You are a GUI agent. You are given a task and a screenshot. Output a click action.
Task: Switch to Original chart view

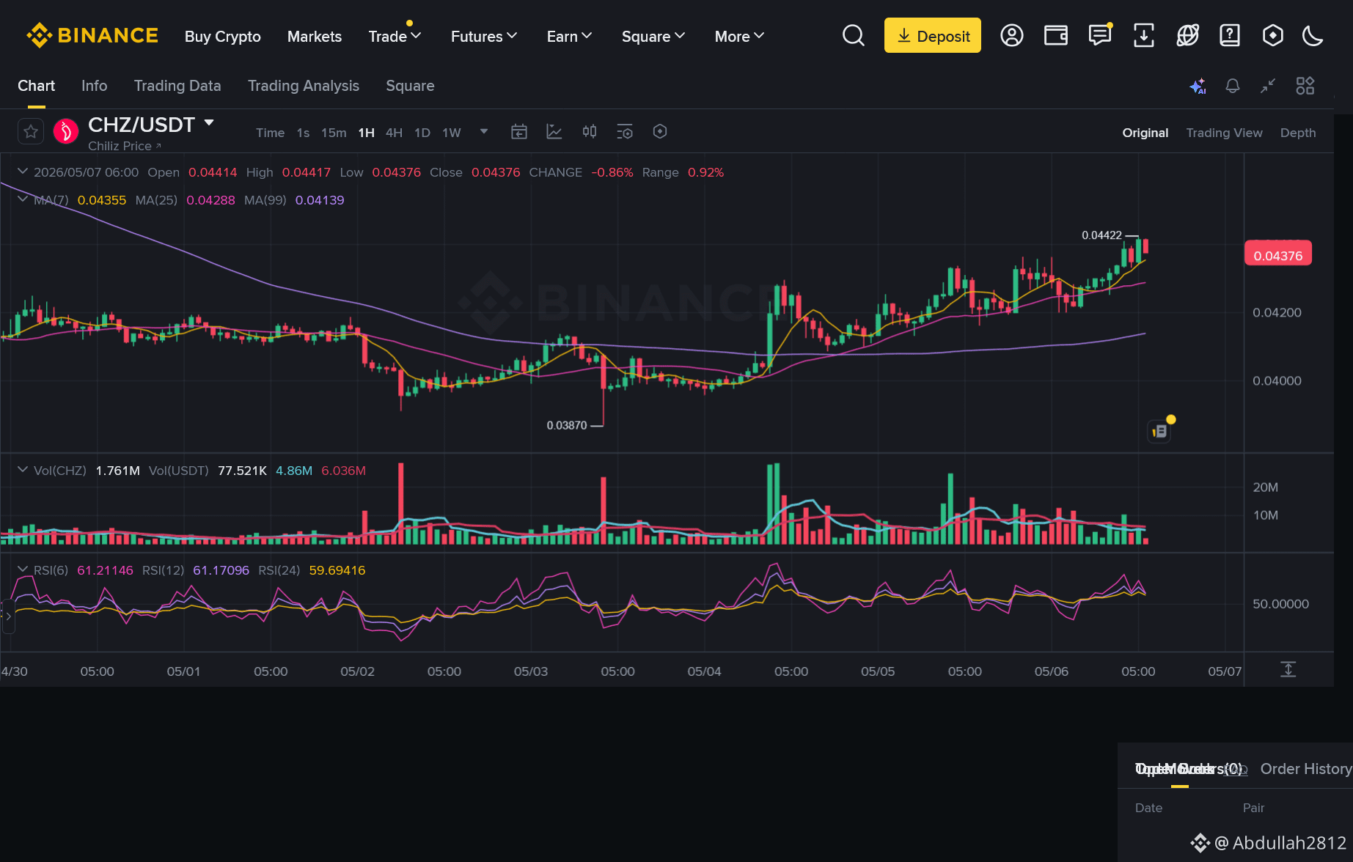[1145, 133]
